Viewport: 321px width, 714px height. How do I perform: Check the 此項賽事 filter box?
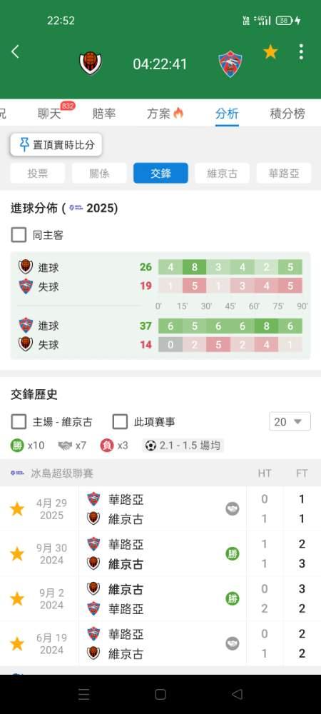(x=120, y=422)
